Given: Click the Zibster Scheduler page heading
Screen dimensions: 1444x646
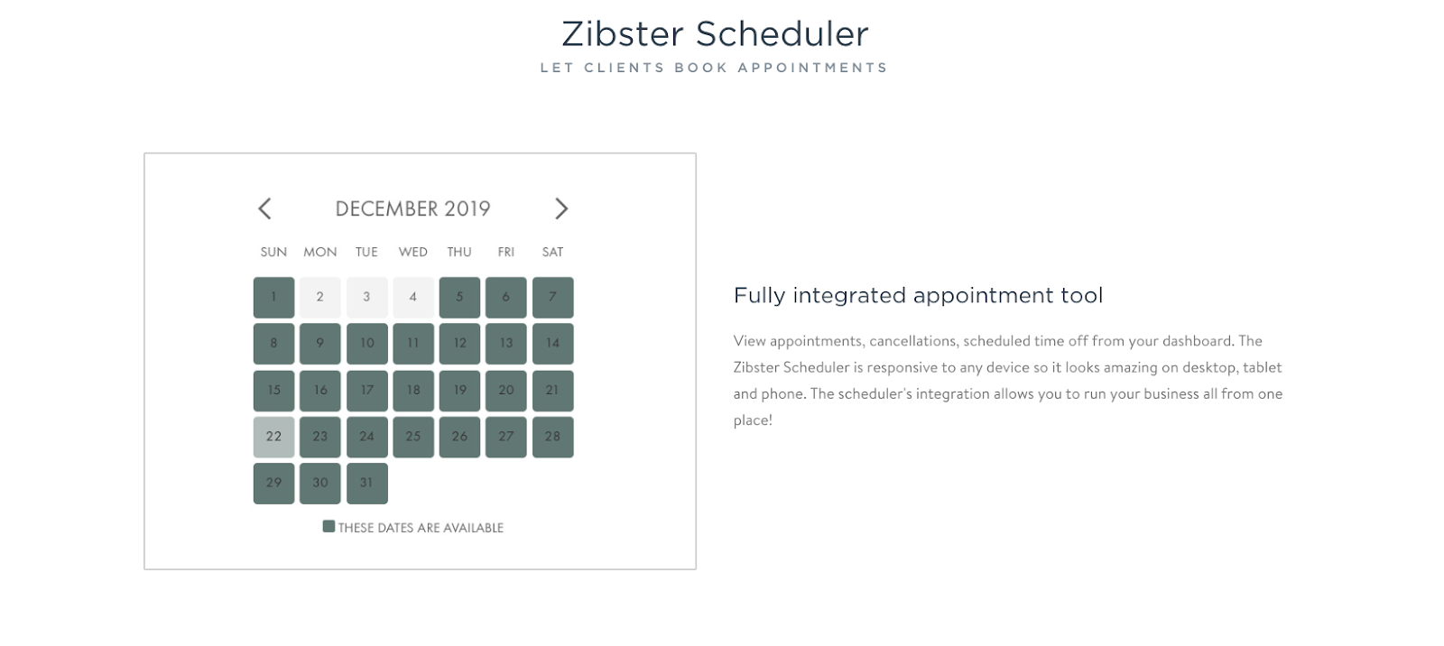Looking at the screenshot, I should click(714, 34).
